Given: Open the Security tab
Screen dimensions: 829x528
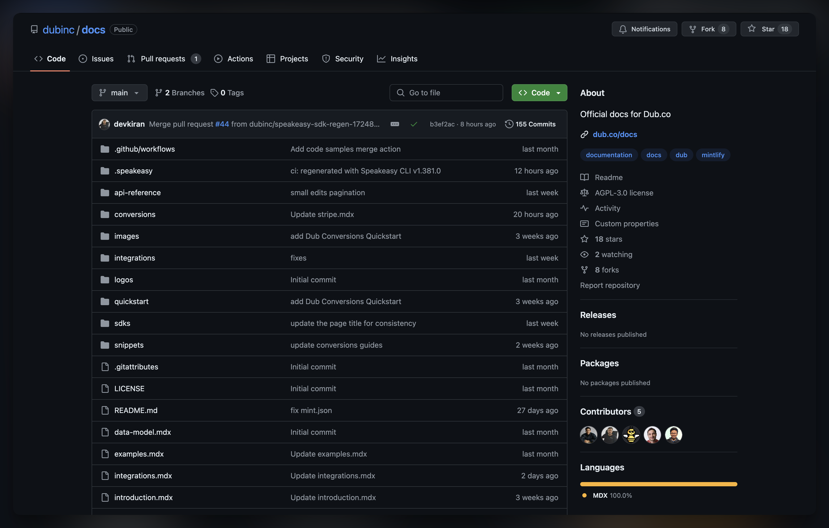Looking at the screenshot, I should (343, 59).
